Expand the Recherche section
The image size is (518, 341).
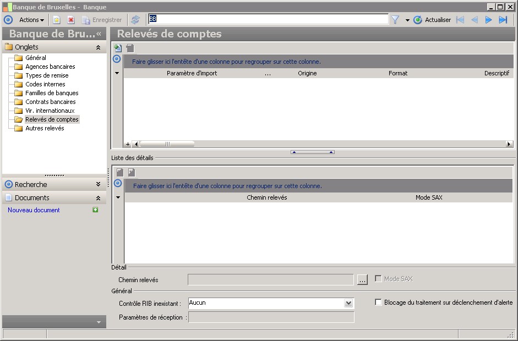pos(98,184)
